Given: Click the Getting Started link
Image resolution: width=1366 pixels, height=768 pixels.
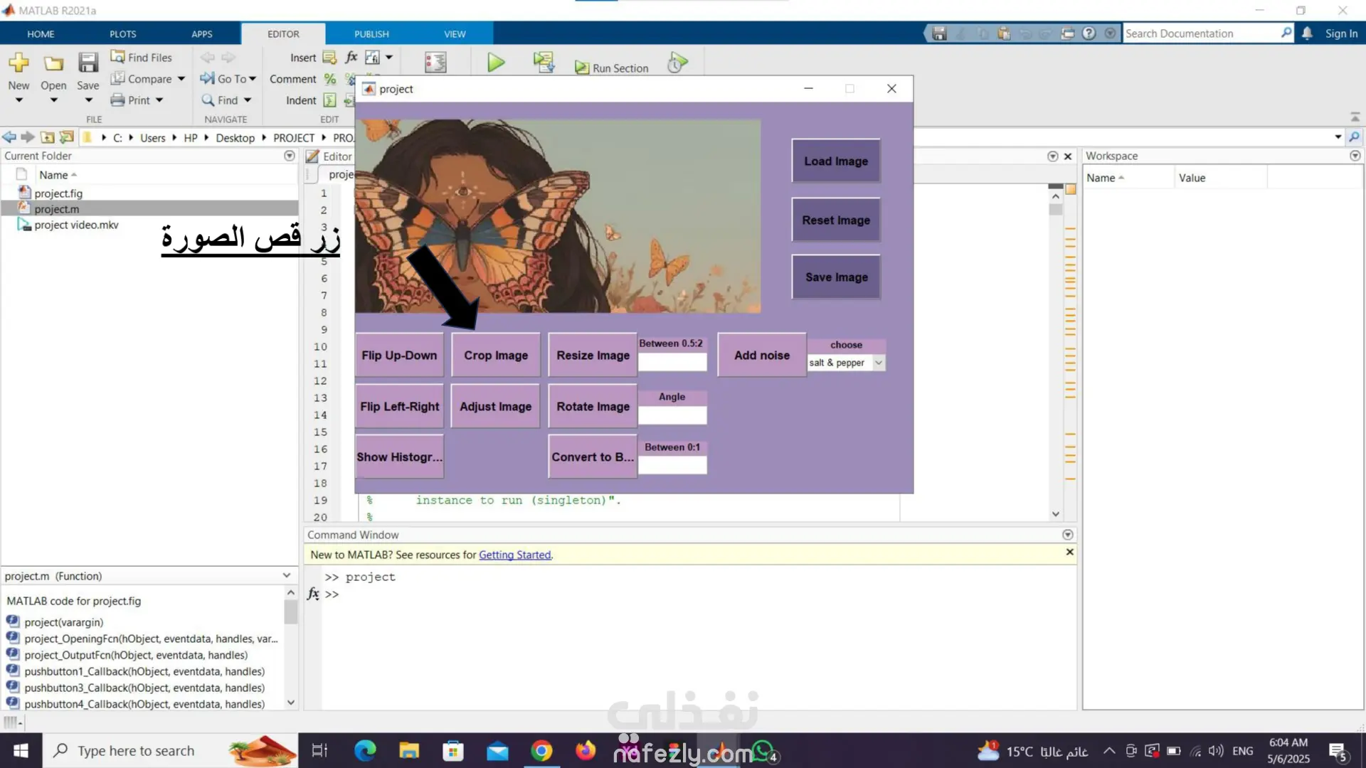Looking at the screenshot, I should [x=515, y=555].
